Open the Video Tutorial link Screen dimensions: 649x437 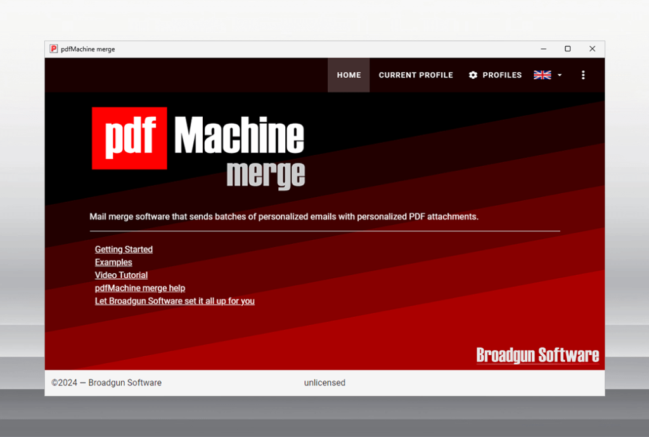121,275
